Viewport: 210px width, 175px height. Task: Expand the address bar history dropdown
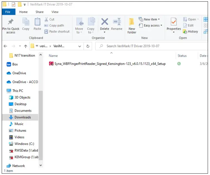tap(80, 46)
